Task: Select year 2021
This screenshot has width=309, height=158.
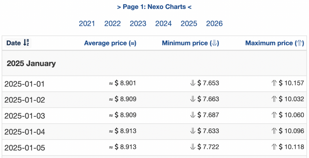Action: point(87,24)
